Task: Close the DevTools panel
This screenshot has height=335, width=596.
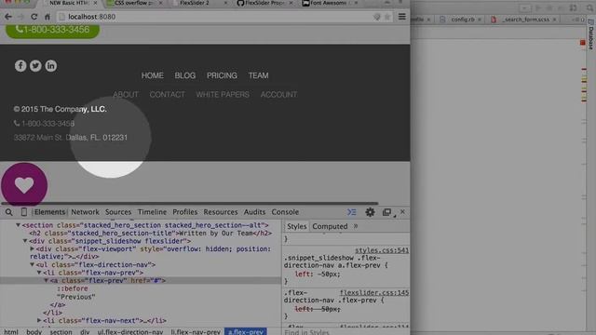Action: (402, 211)
